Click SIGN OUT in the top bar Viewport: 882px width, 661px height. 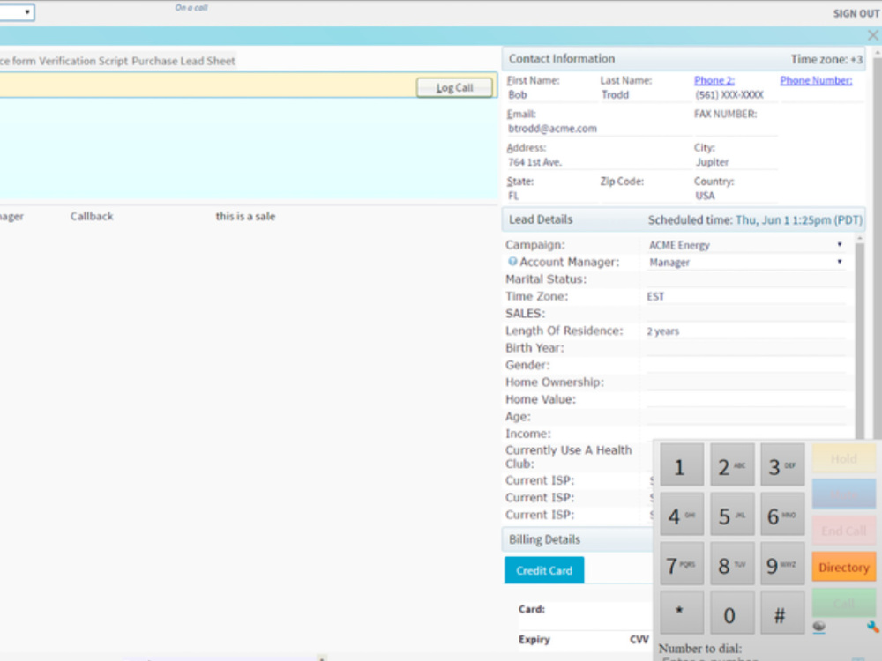pos(856,13)
